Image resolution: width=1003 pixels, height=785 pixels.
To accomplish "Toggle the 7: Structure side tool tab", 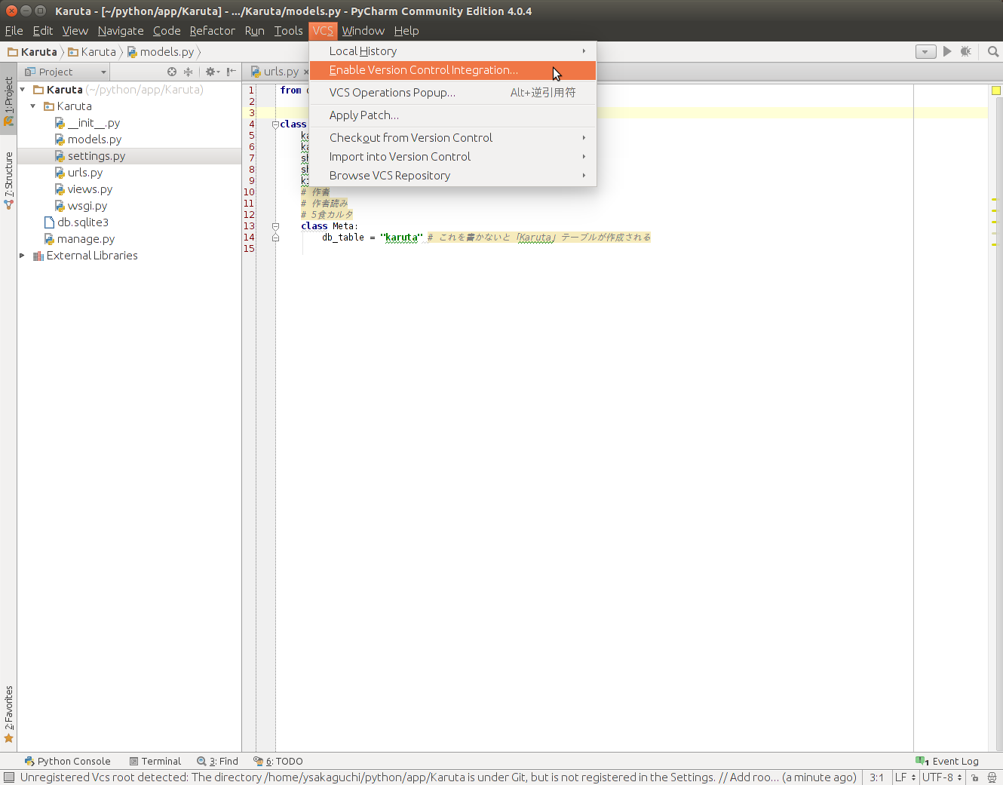I will click(8, 181).
